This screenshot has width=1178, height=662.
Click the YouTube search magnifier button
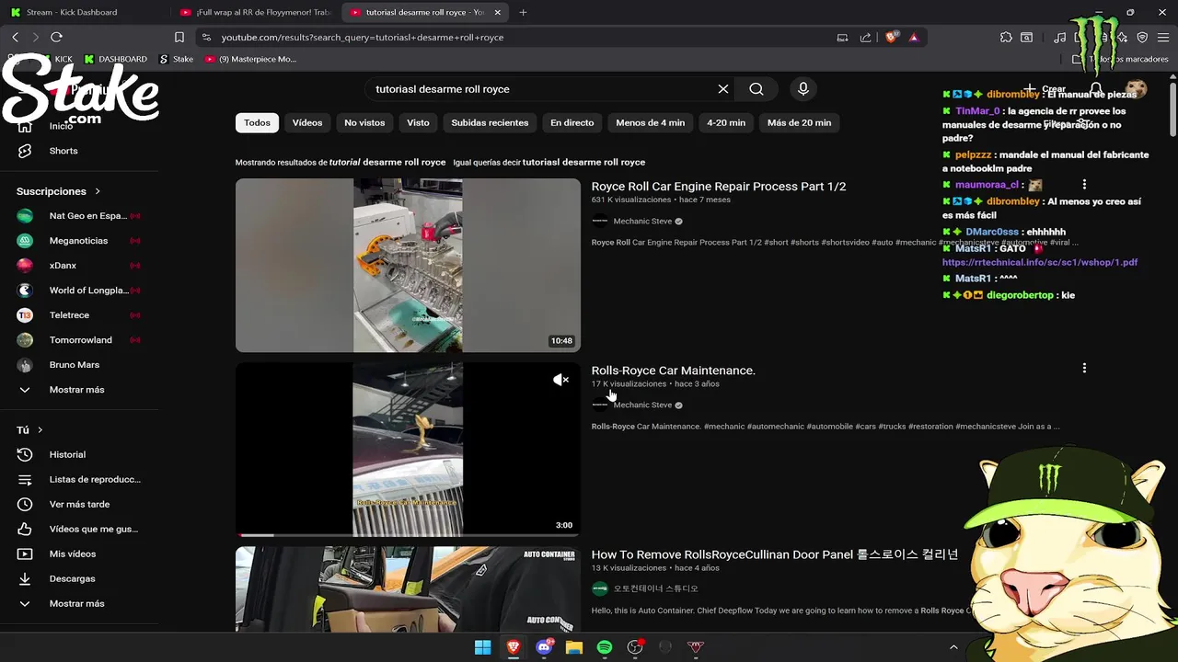point(756,89)
